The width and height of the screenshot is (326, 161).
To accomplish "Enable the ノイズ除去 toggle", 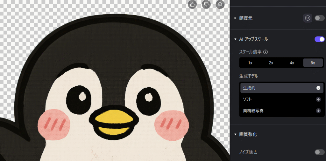I will coord(319,152).
